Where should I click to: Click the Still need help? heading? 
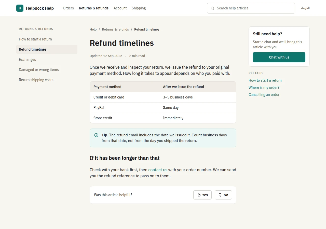click(x=267, y=34)
